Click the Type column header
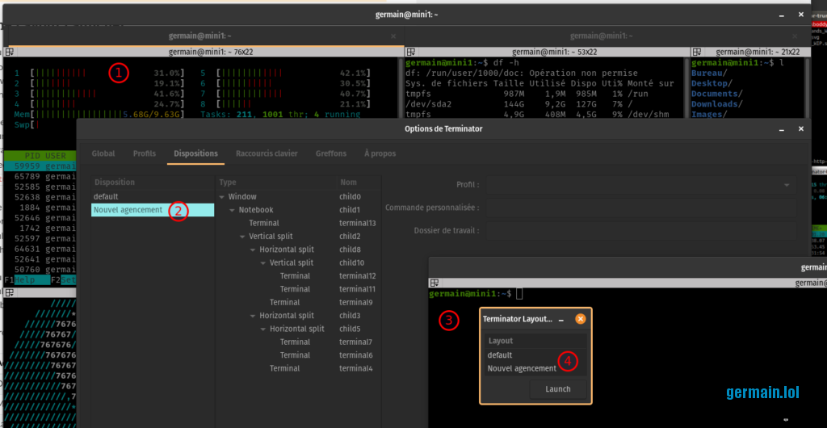Image resolution: width=827 pixels, height=428 pixels. pyautogui.click(x=276, y=183)
